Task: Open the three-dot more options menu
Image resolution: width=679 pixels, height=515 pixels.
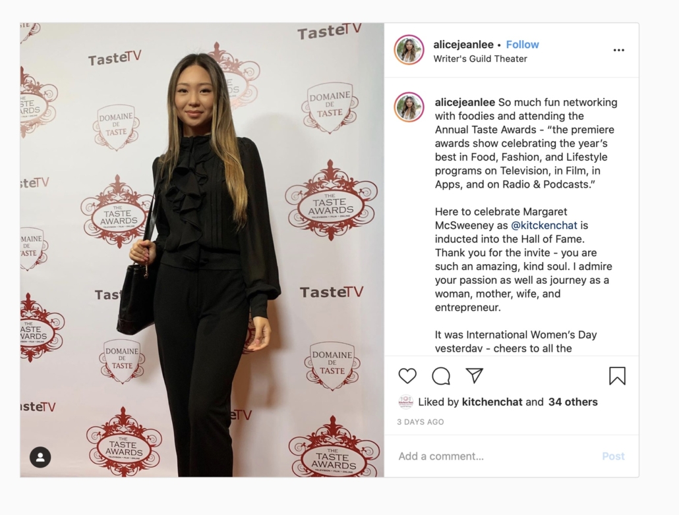Action: pyautogui.click(x=619, y=50)
